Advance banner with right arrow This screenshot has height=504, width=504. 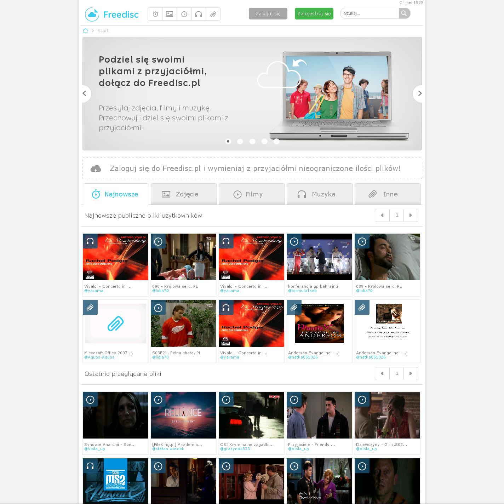(419, 93)
